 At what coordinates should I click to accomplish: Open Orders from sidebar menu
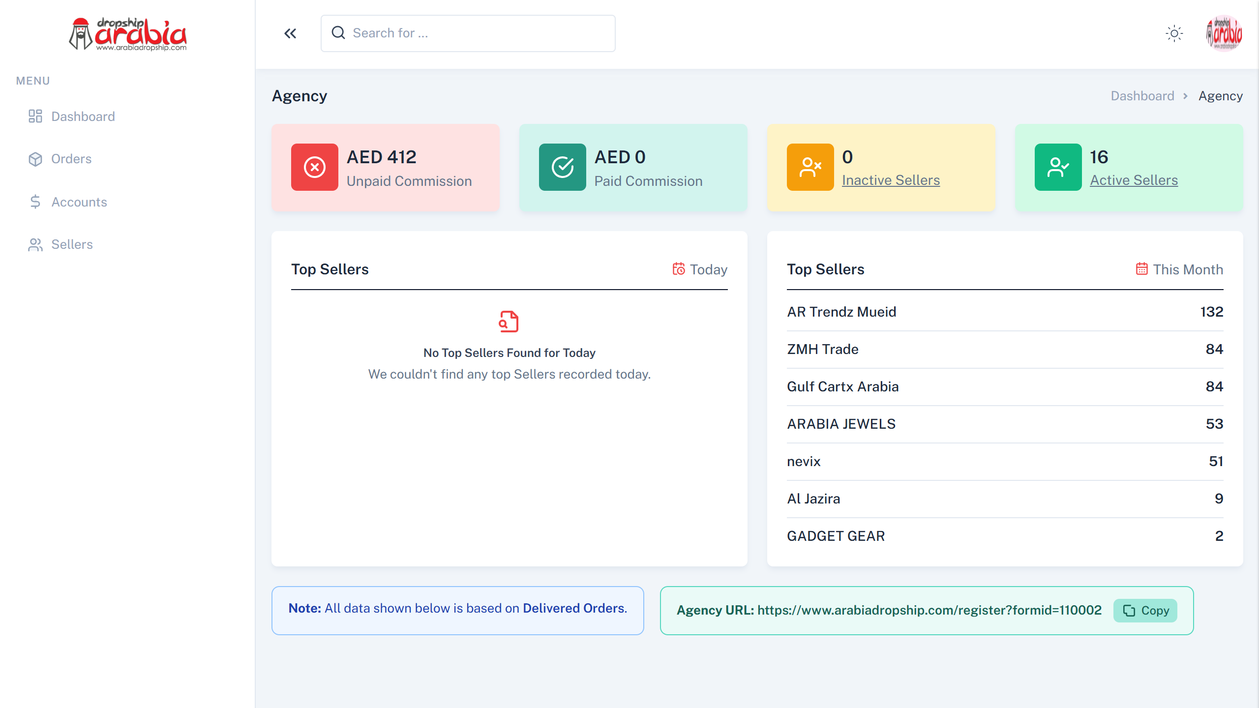click(71, 159)
